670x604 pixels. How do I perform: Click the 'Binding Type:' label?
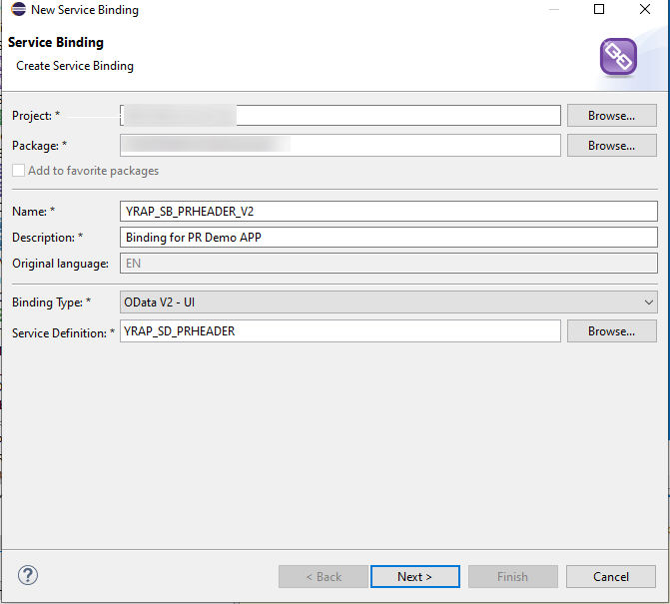tap(51, 302)
